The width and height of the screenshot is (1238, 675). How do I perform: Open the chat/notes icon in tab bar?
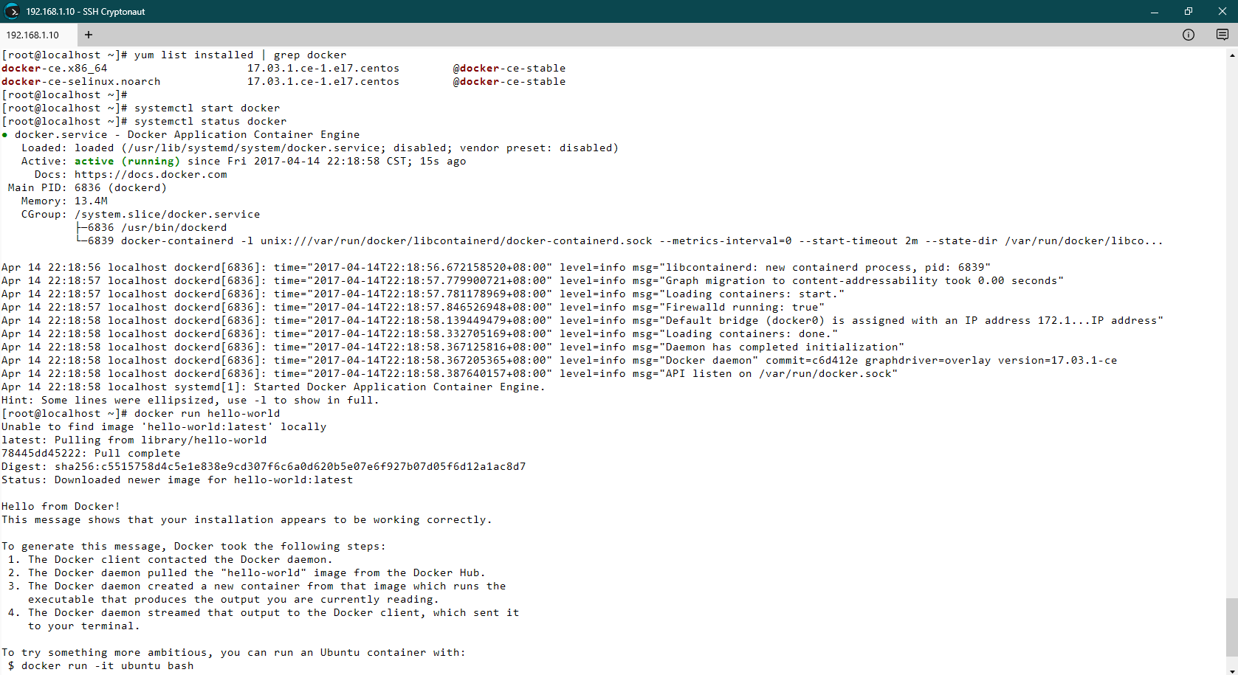click(1222, 35)
